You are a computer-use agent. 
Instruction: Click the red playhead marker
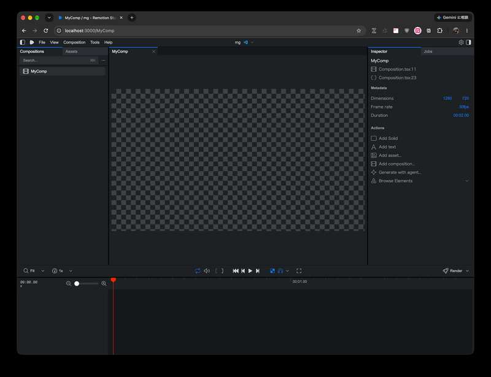click(x=114, y=280)
